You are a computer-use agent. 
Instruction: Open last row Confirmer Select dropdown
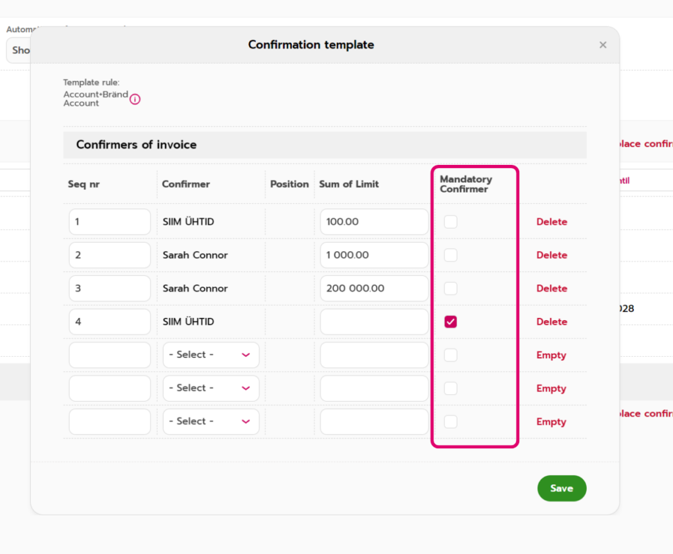[210, 421]
